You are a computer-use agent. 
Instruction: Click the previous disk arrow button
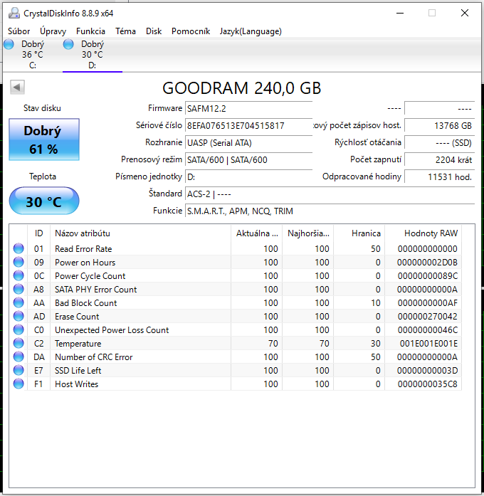(x=17, y=87)
